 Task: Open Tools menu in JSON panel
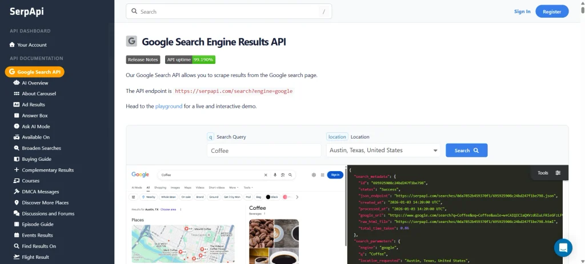tap(549, 173)
